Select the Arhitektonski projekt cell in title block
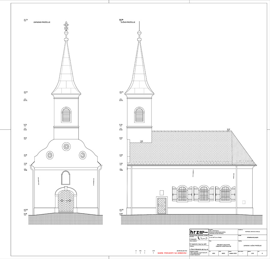This screenshot has width=270, height=259. pyautogui.click(x=252, y=238)
